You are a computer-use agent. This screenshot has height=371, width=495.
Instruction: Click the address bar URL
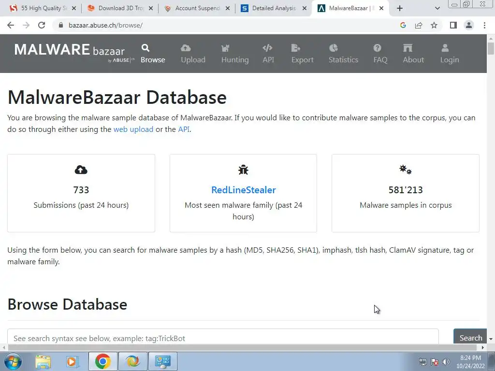click(105, 25)
